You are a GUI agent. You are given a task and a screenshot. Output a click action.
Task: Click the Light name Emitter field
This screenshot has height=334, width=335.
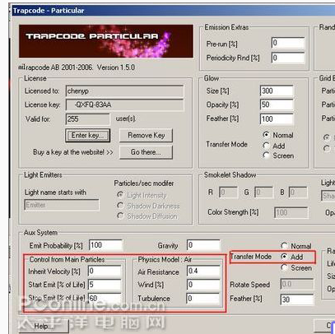tap(62, 205)
